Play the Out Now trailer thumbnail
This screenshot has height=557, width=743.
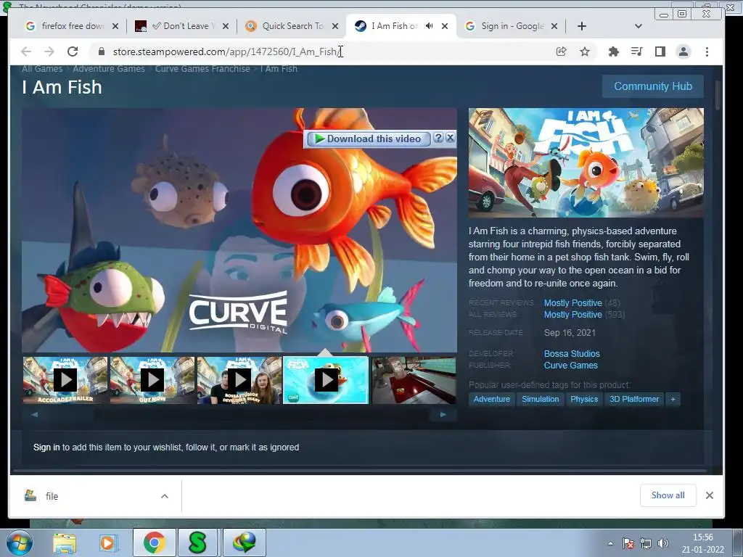pos(152,380)
